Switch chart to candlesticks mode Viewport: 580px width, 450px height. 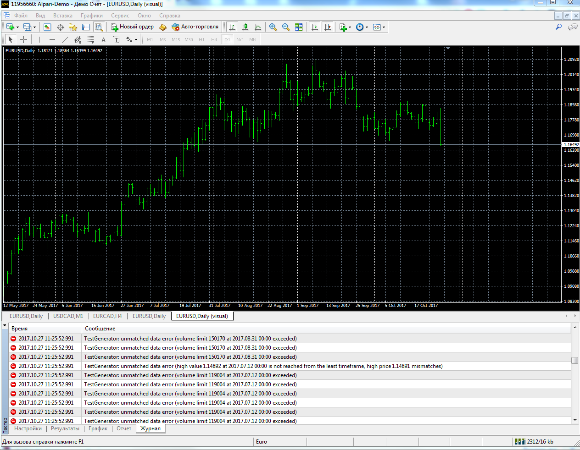click(245, 27)
